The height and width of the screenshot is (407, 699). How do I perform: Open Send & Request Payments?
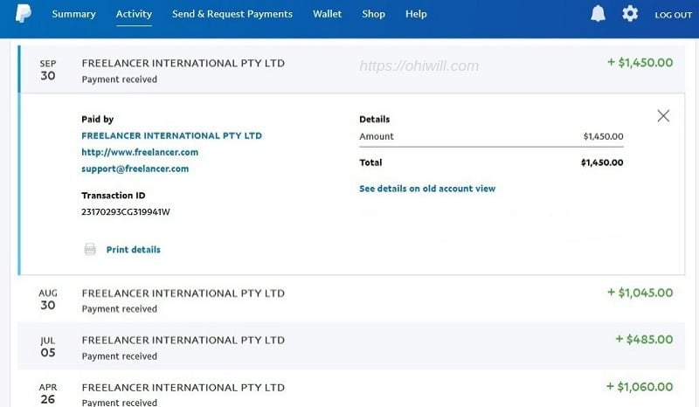pyautogui.click(x=232, y=14)
